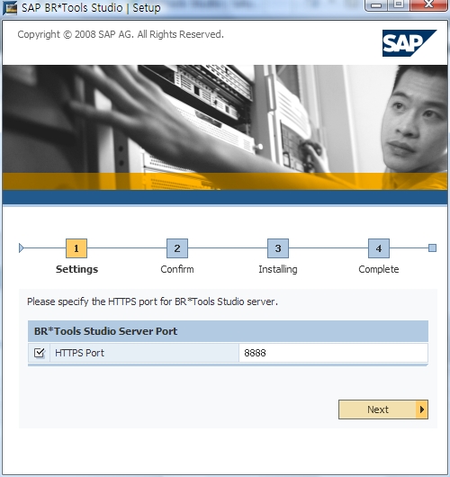Image resolution: width=450 pixels, height=477 pixels.
Task: Select step 4 Complete square
Action: 379,248
